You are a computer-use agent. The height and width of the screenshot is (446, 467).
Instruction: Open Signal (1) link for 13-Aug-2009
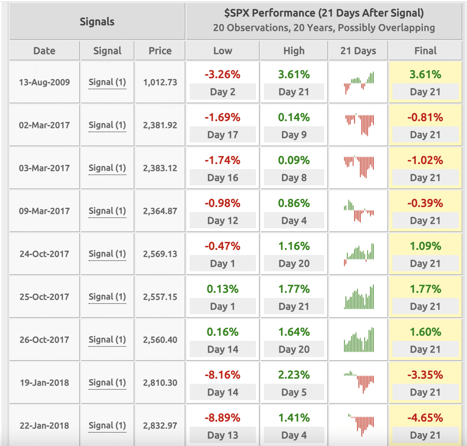click(x=107, y=82)
